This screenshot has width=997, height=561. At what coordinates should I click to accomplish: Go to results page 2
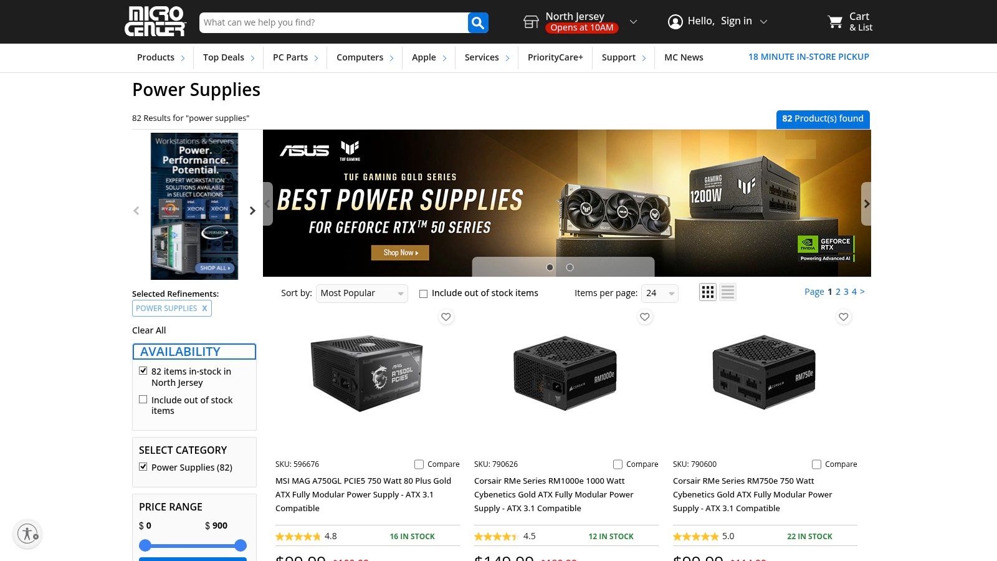pos(838,292)
